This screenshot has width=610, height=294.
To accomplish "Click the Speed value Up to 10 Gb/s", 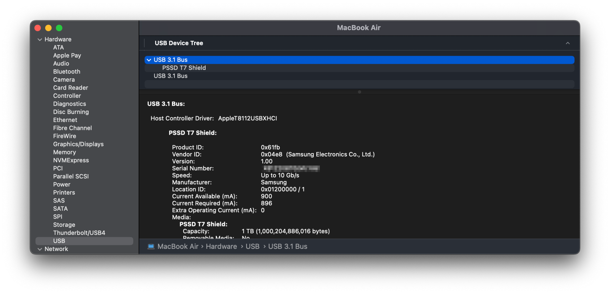I will (280, 175).
